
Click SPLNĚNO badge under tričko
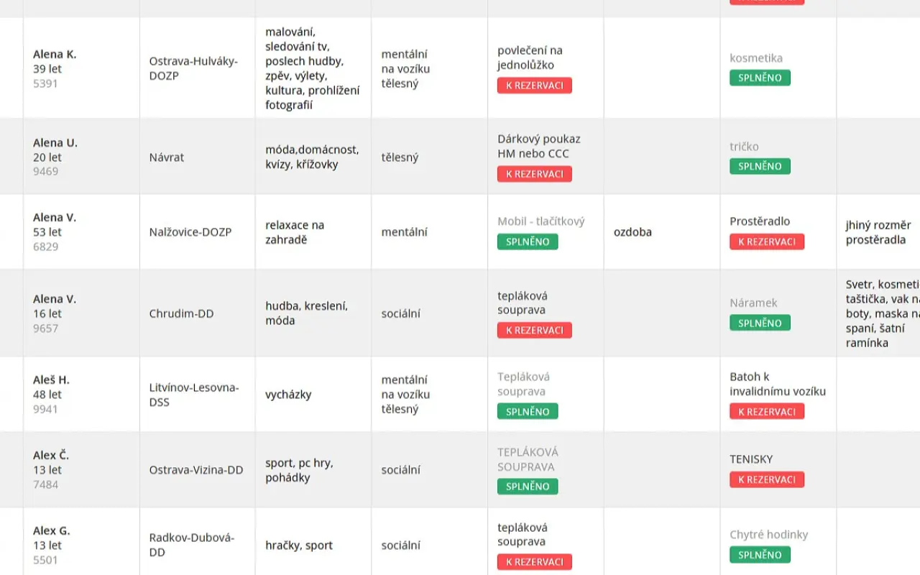[760, 166]
